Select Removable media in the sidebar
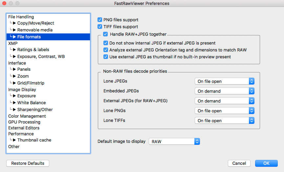284x172 pixels. [x=35, y=30]
